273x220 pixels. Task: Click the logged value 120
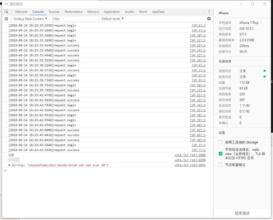tap(11, 155)
